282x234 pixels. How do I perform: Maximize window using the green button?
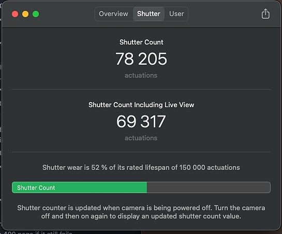(36, 14)
